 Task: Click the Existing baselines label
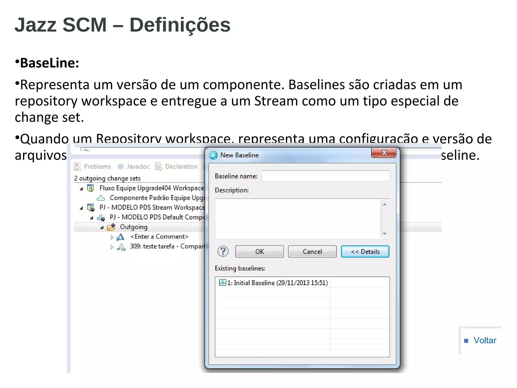pos(240,268)
